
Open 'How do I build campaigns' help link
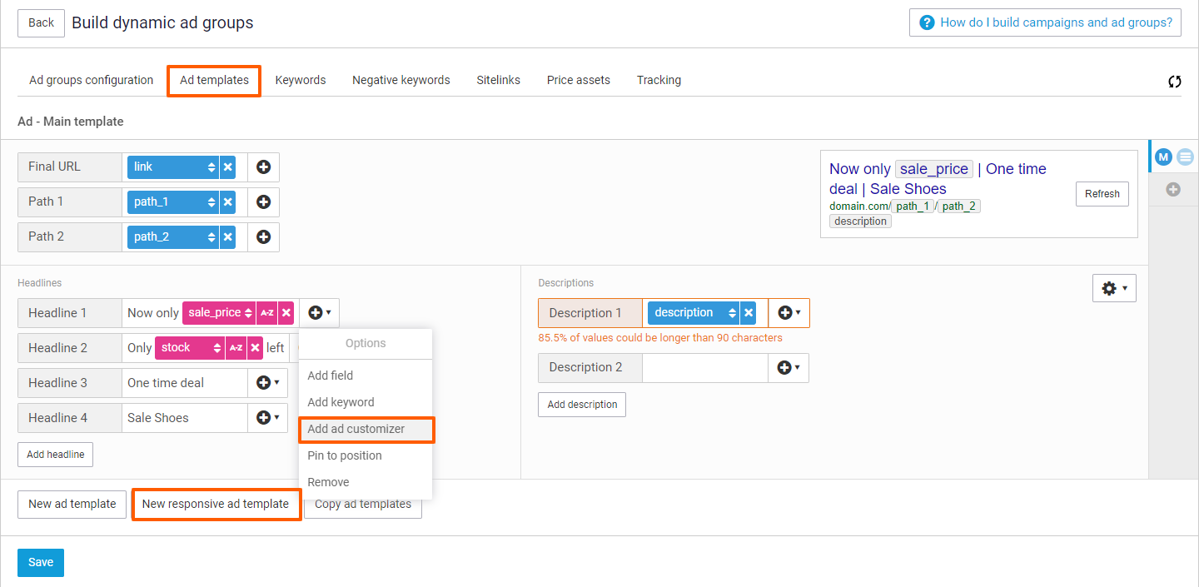(1045, 22)
